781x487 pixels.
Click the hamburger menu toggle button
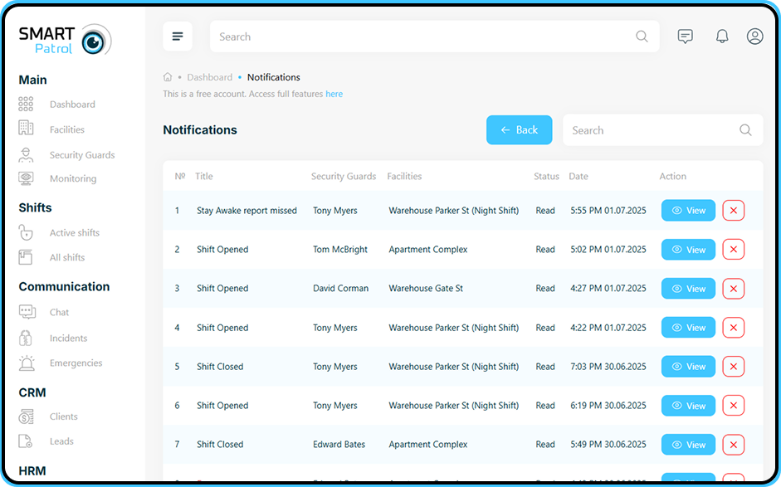(177, 37)
